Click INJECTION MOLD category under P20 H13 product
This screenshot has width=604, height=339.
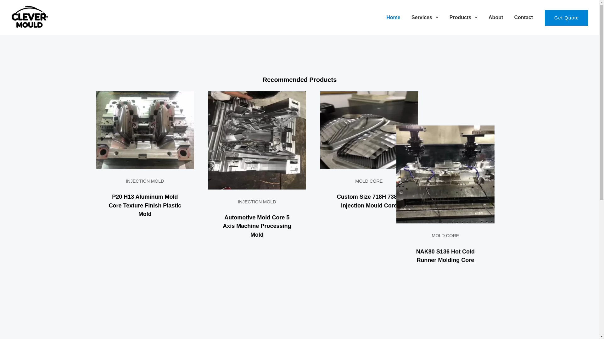point(145,181)
